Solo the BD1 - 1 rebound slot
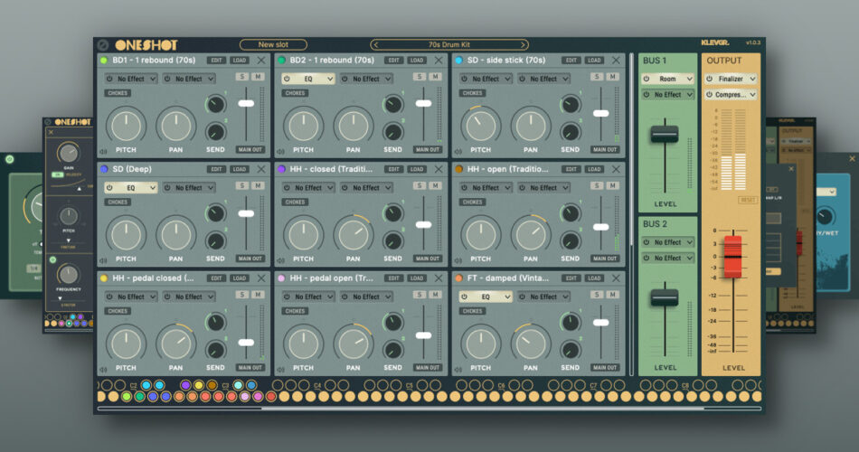This screenshot has height=452, width=859. [242, 77]
